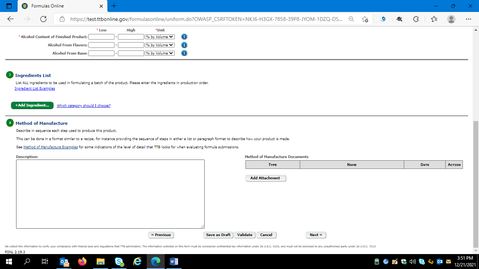The image size is (479, 269).
Task: Click in the Description text area
Action: [x=110, y=194]
